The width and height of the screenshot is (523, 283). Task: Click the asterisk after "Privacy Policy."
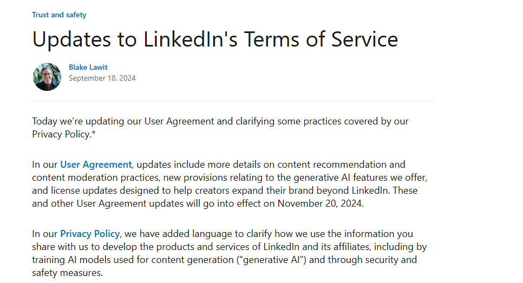coord(91,134)
